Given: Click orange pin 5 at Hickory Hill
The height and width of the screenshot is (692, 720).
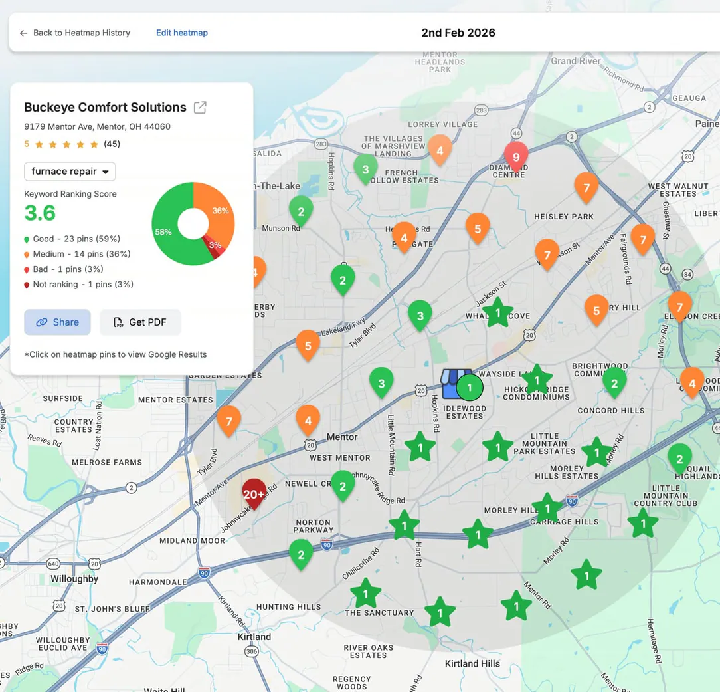Looking at the screenshot, I should click(x=596, y=310).
